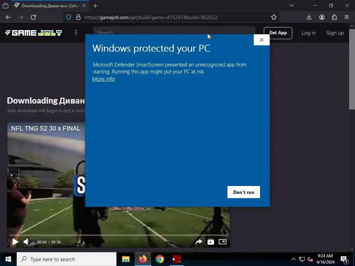355x266 pixels.
Task: Click the video progress bar
Action: point(119,235)
